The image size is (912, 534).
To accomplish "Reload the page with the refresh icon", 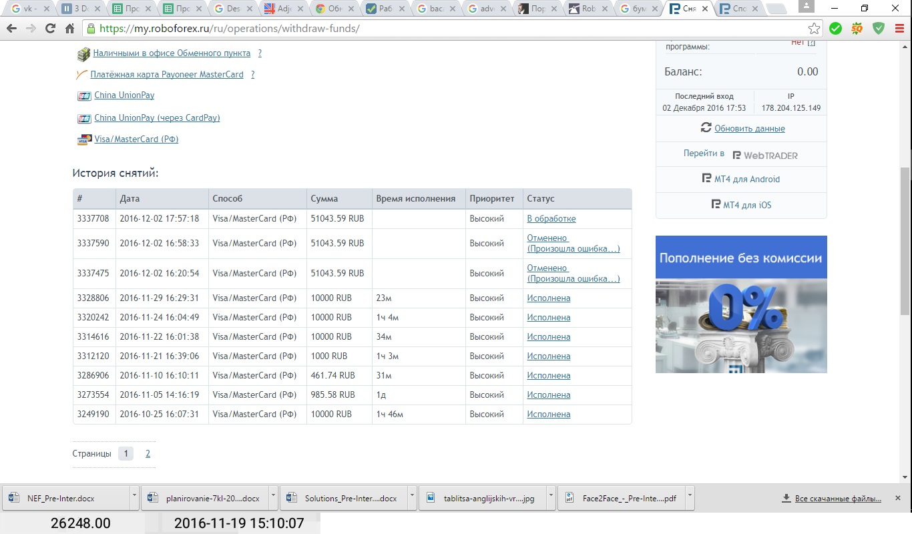I will (50, 29).
